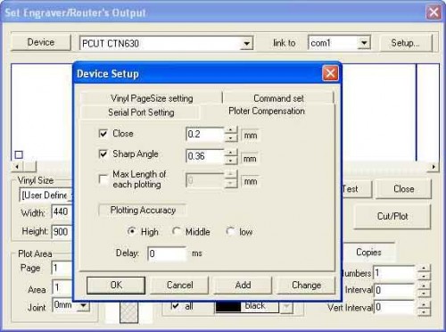Increase the Close compensation value spinner
This screenshot has height=332, width=446.
click(x=231, y=130)
